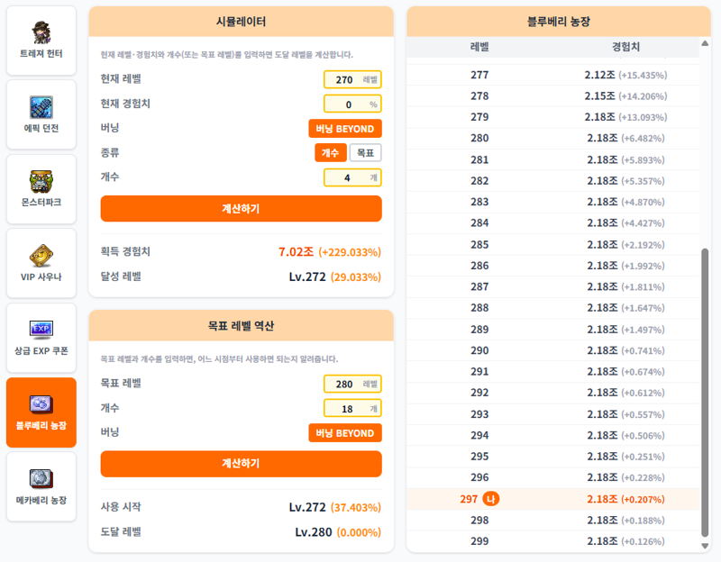Select the level 279 row

tap(552, 117)
